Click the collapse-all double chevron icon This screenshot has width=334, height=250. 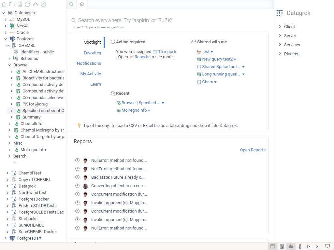[x=36, y=4]
